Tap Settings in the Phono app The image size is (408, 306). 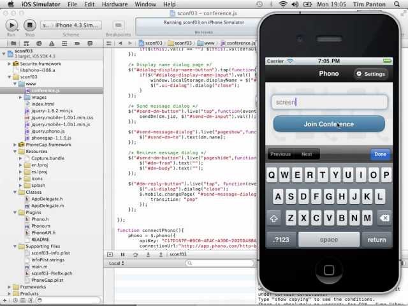point(371,74)
